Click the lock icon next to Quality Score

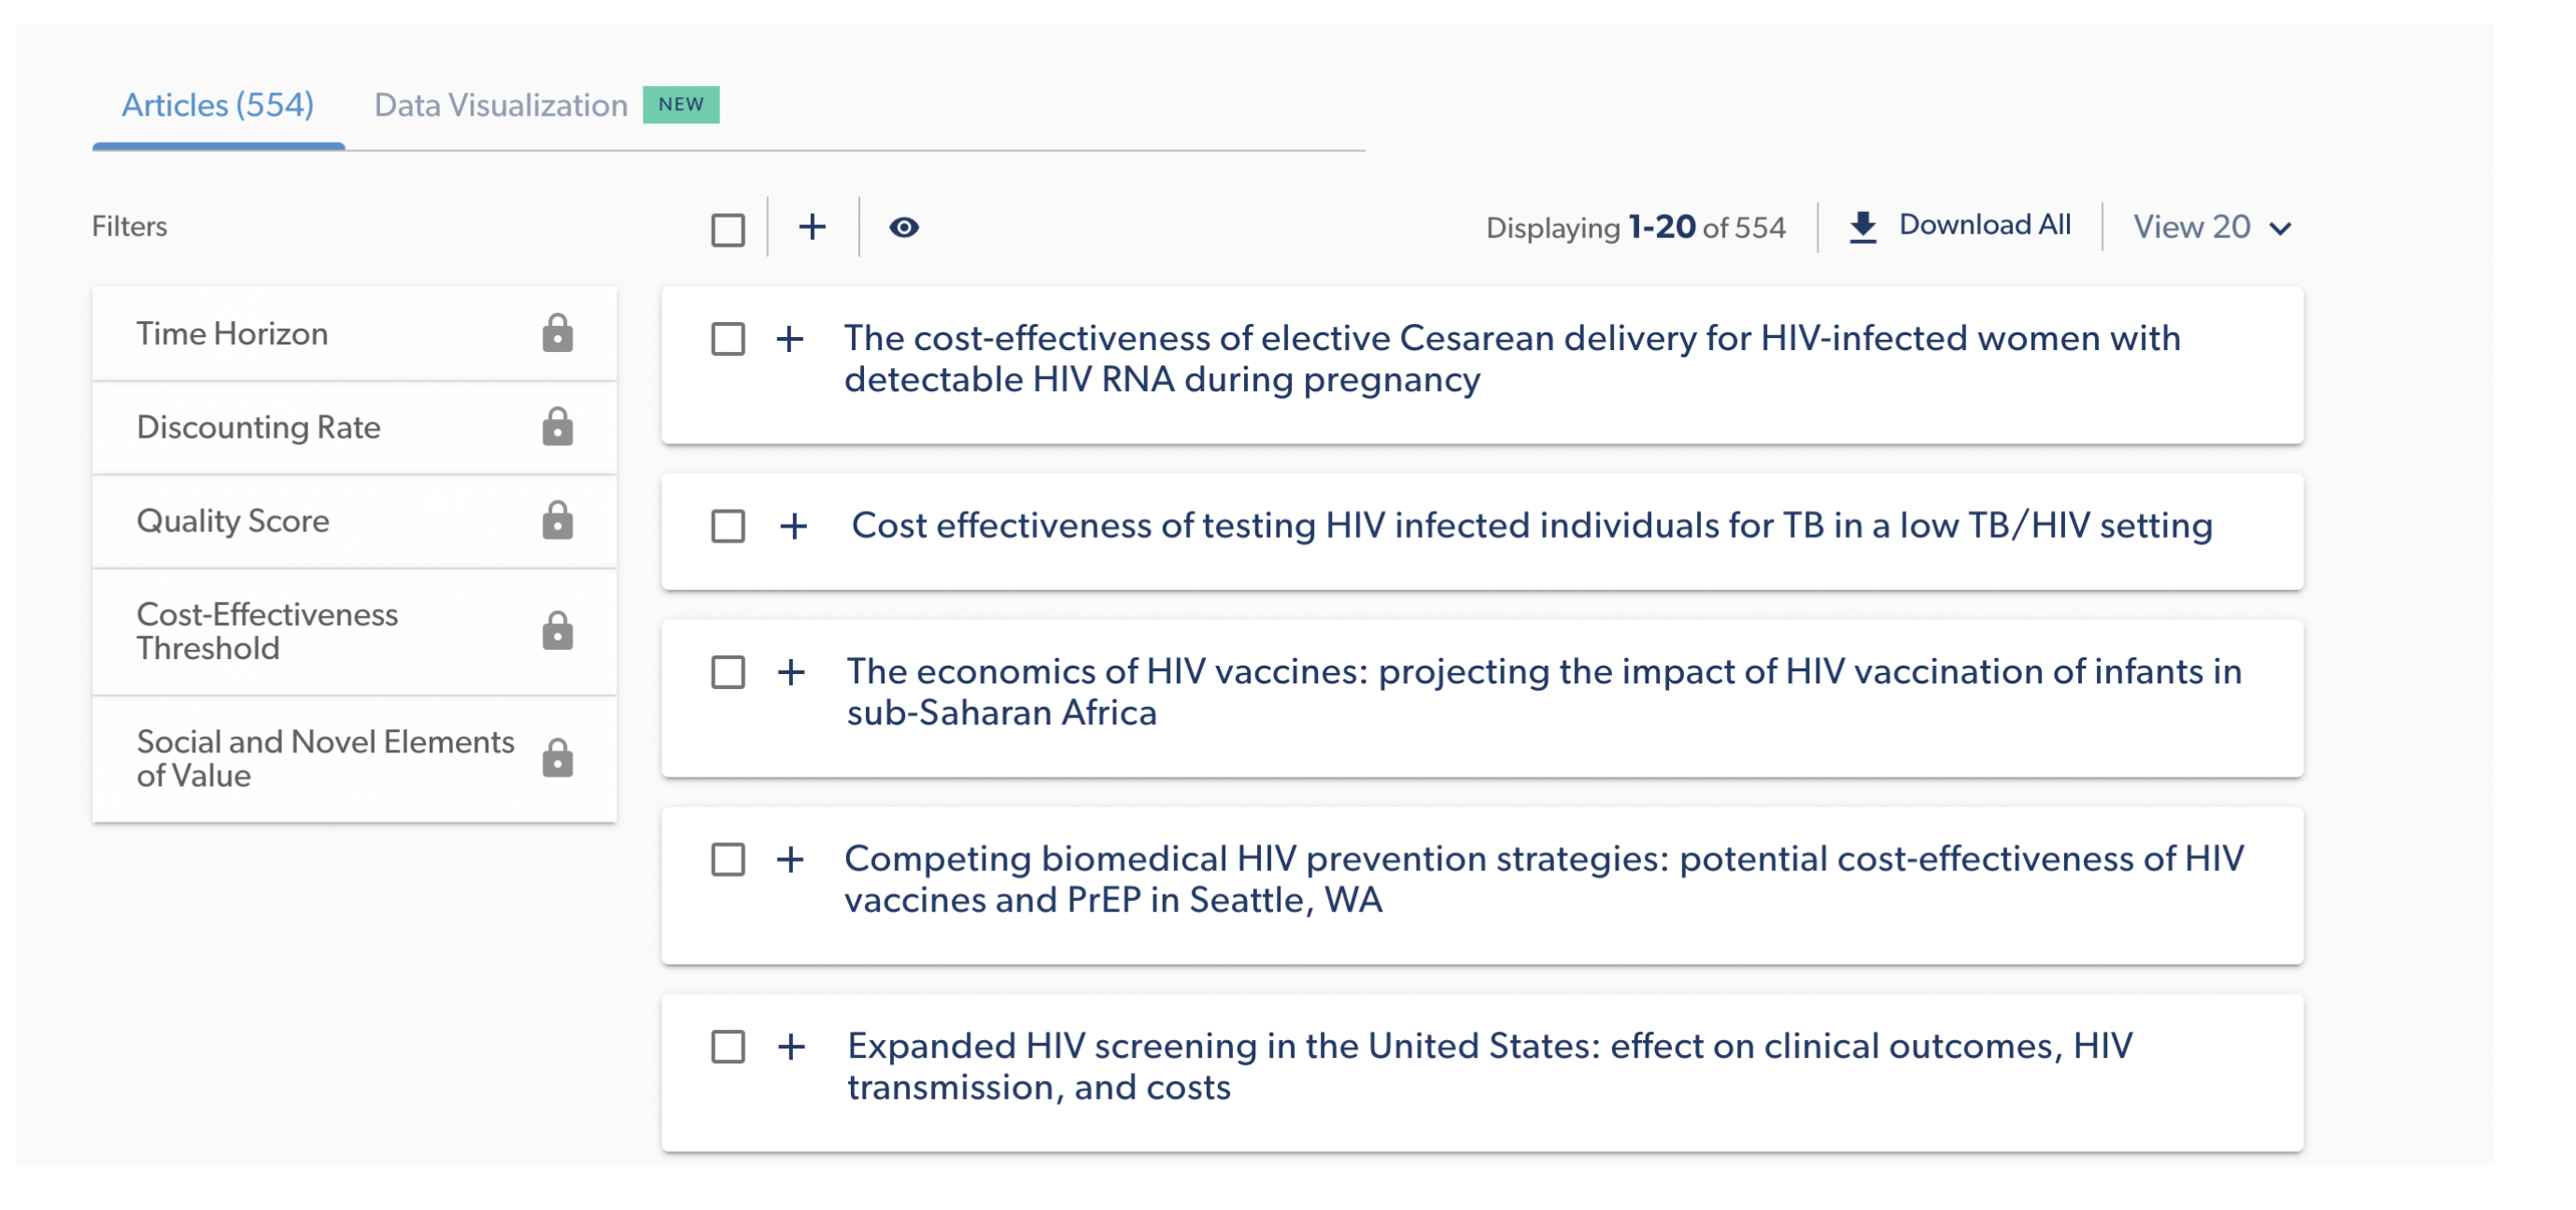557,521
